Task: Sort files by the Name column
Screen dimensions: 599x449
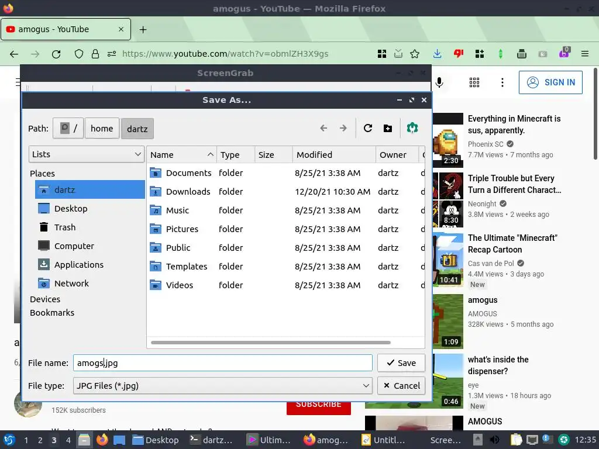Action: [181, 154]
